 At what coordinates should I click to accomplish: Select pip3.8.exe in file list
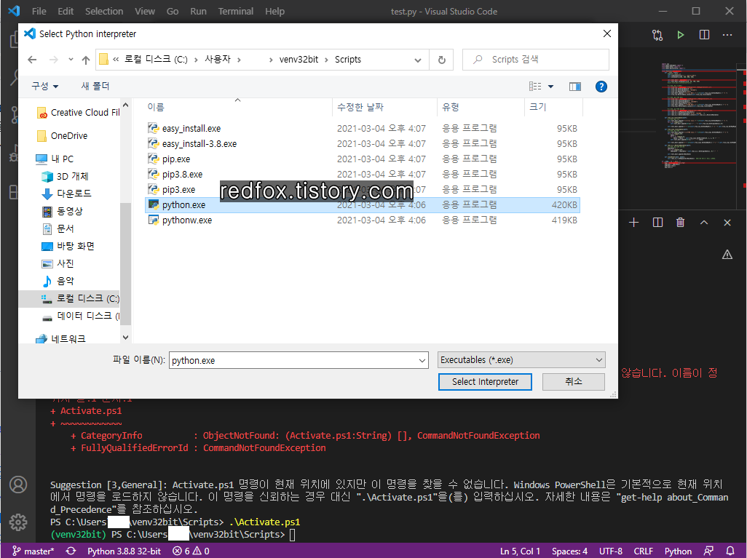point(362,175)
